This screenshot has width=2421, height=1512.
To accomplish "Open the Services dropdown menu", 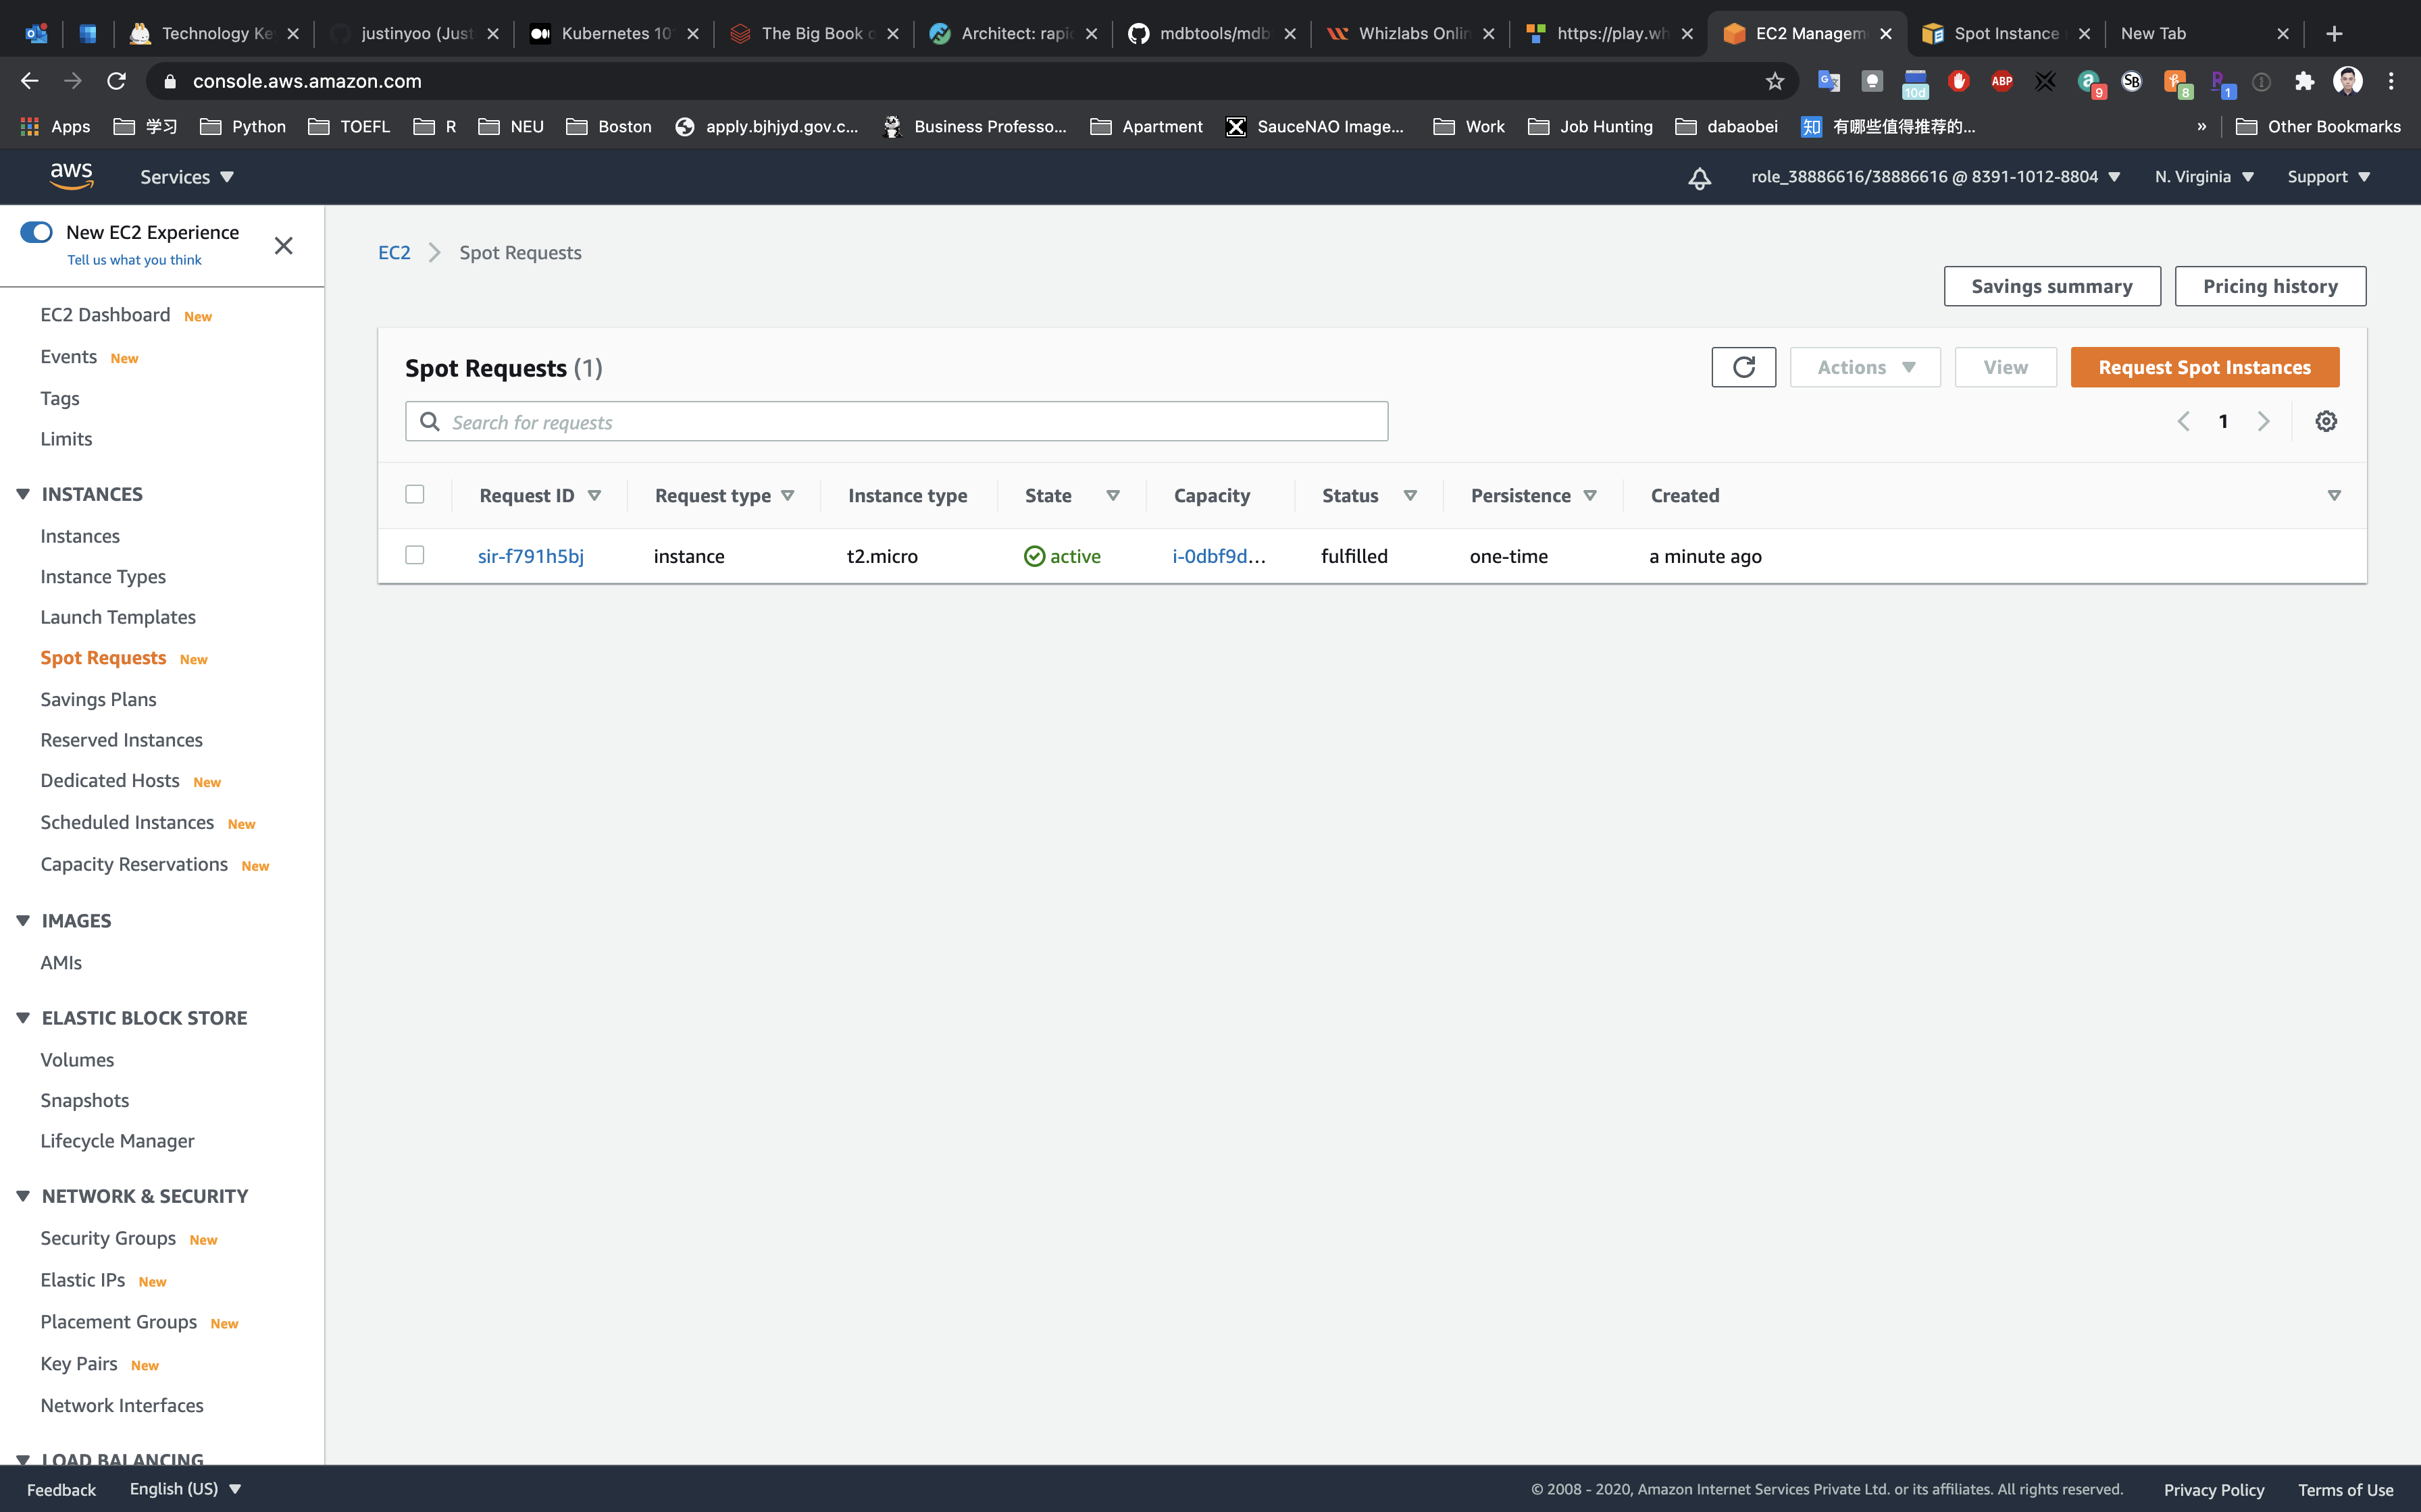I will pyautogui.click(x=187, y=177).
